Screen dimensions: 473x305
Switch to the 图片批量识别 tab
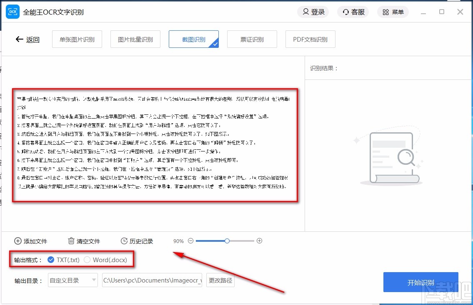[135, 39]
